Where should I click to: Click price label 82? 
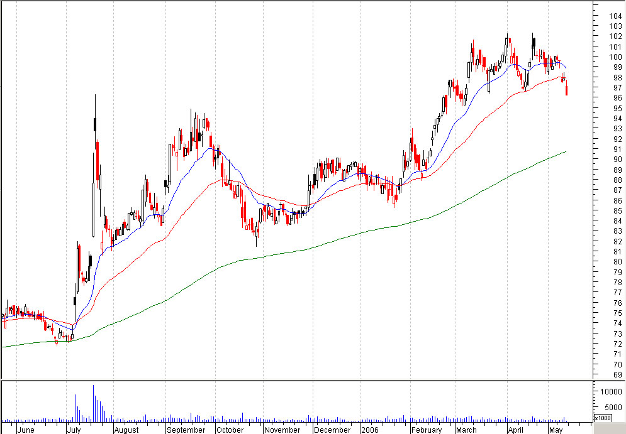pos(618,241)
